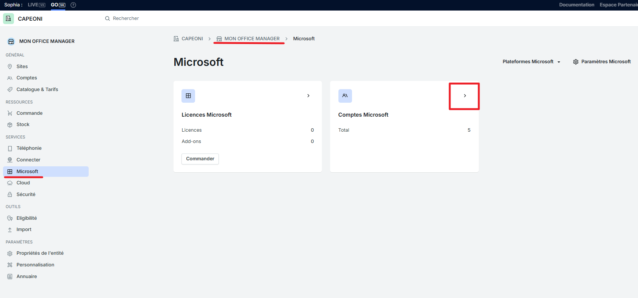Click the Comptes Microsoft card users icon
Screen dimensions: 638x298
(345, 96)
